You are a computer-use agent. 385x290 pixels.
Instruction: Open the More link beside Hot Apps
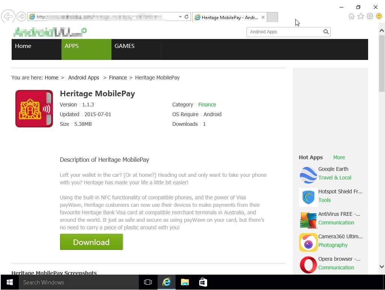click(339, 157)
